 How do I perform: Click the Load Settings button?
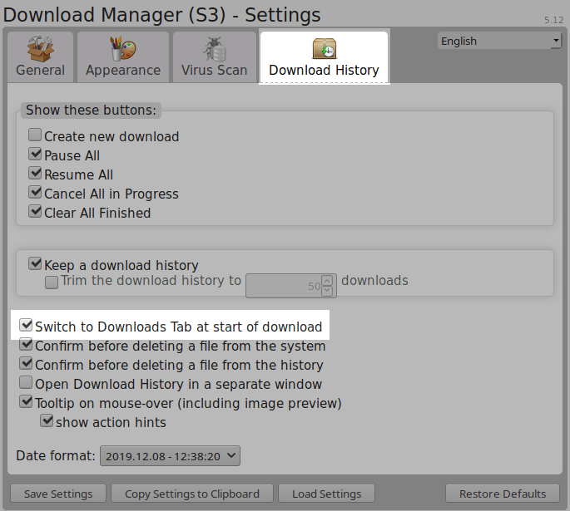[326, 494]
